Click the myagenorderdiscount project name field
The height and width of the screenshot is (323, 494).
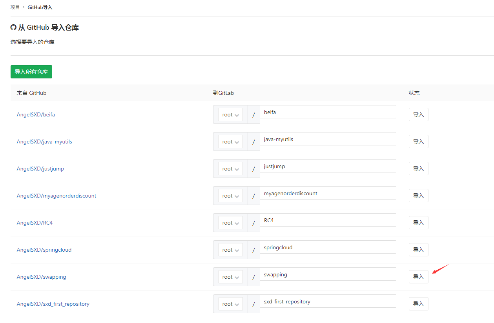(328, 193)
